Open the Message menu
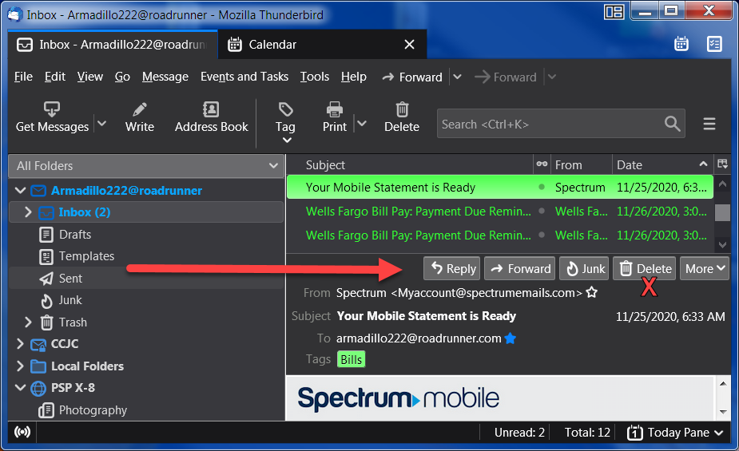 click(x=165, y=77)
